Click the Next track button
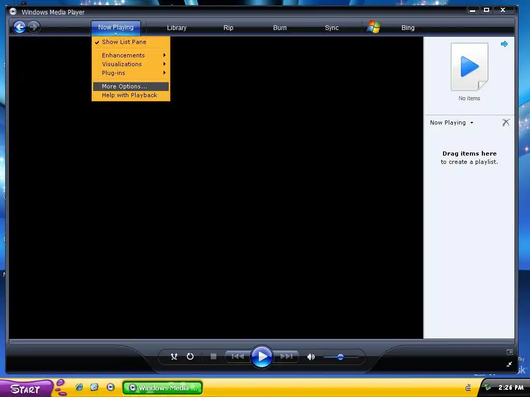The width and height of the screenshot is (530, 397). pyautogui.click(x=286, y=357)
